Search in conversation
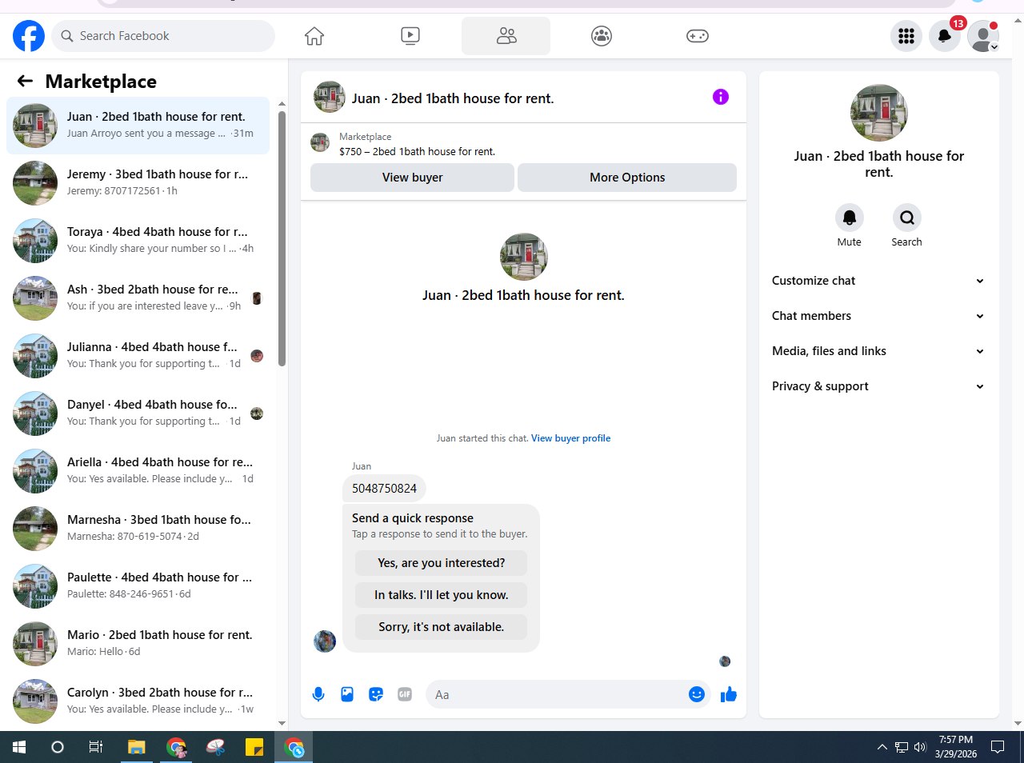 coord(907,218)
